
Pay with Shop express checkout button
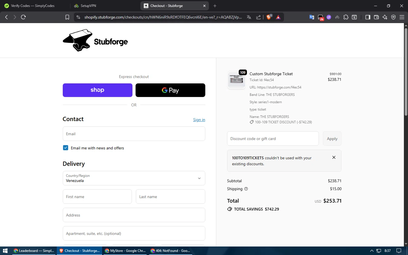(97, 90)
